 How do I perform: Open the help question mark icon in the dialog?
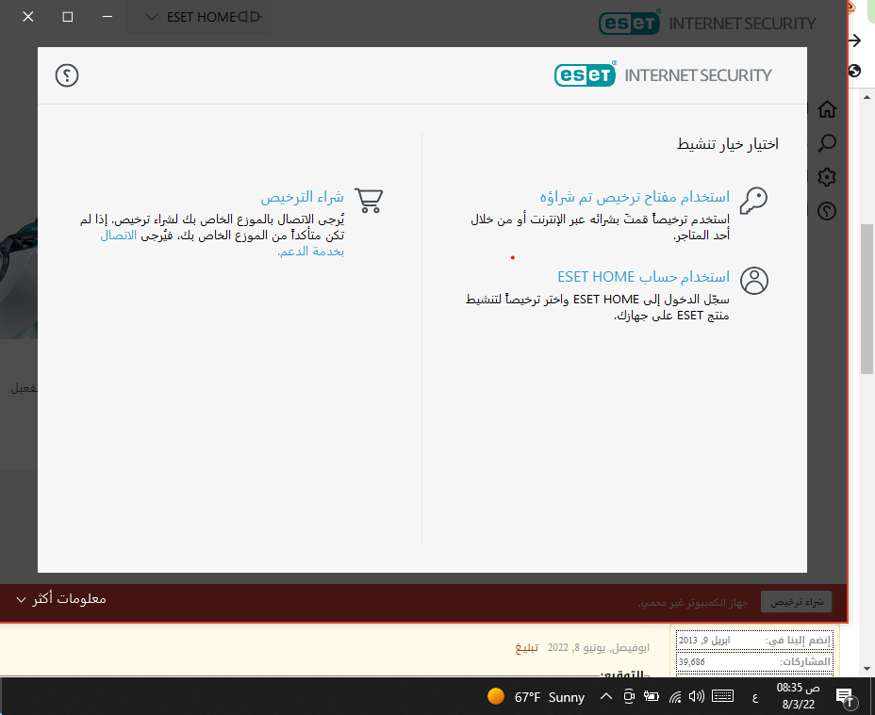coord(67,75)
